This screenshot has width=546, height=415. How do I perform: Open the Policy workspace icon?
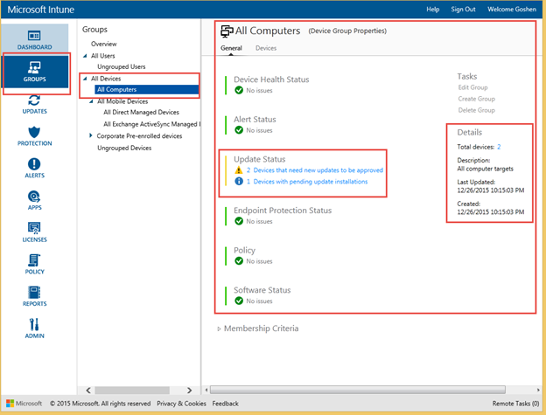(x=34, y=260)
